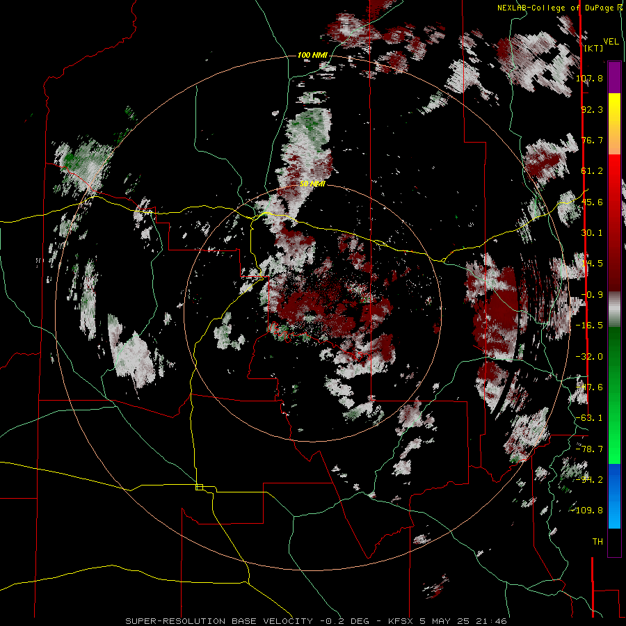Select the -78.7 scale value
The height and width of the screenshot is (626, 626).
(x=589, y=449)
